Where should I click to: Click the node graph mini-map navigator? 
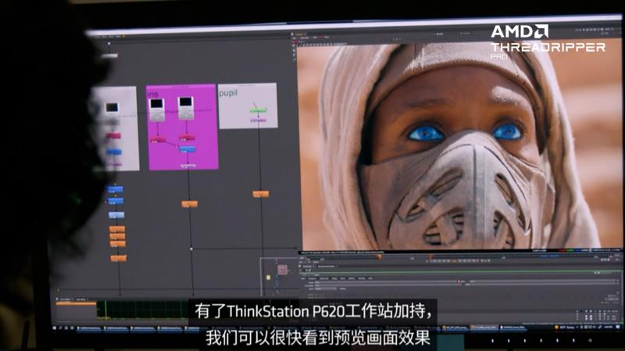(280, 270)
